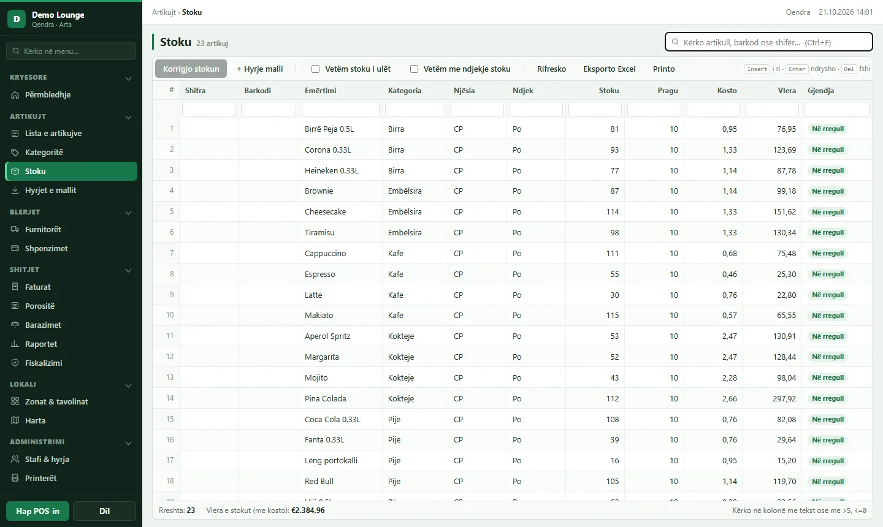Click the Përmbledhje home icon
The height and width of the screenshot is (527, 883).
point(15,95)
